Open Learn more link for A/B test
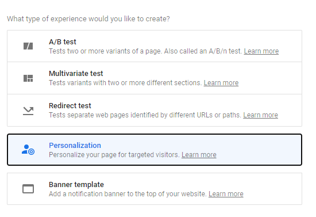The image size is (316, 217). (261, 51)
